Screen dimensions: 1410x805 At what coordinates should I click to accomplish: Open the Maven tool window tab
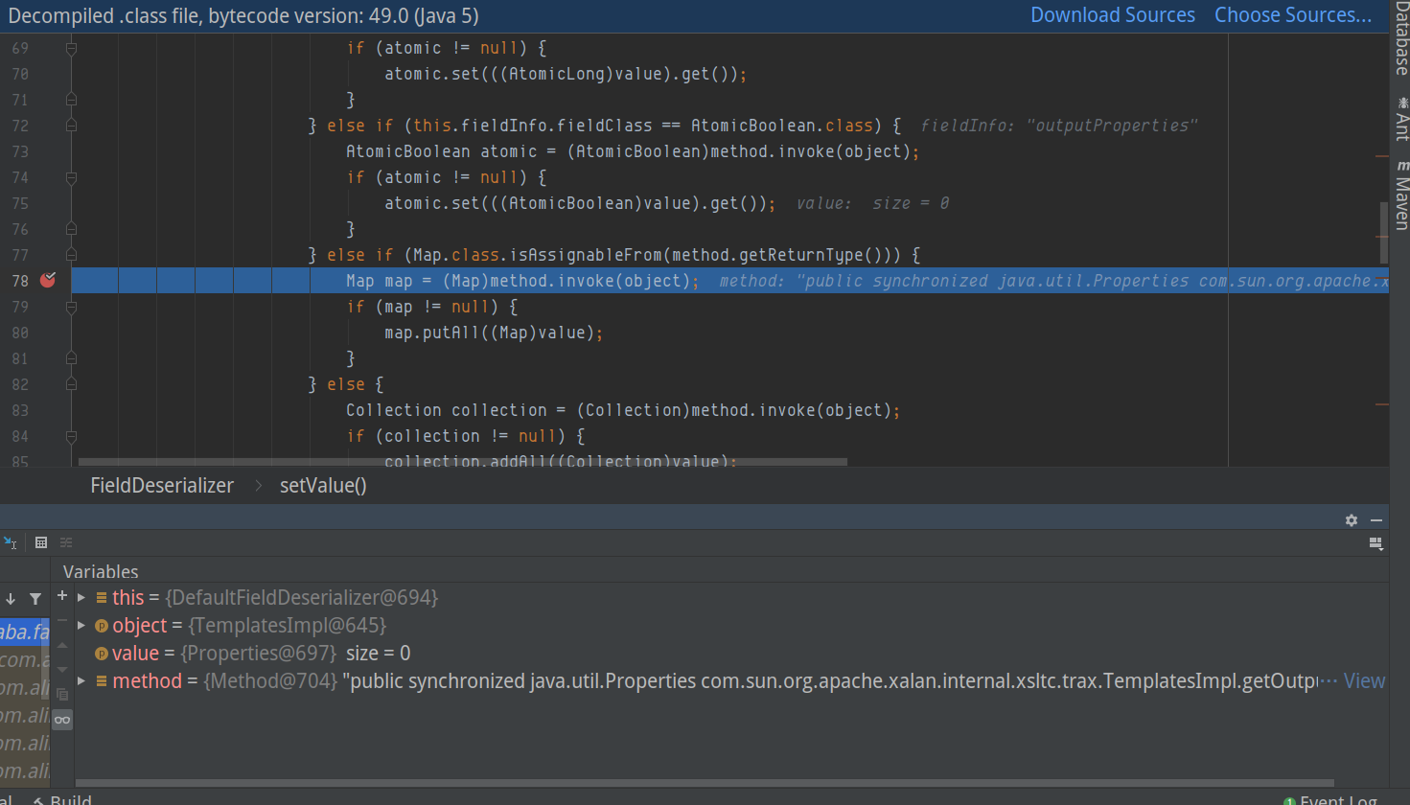[1401, 195]
